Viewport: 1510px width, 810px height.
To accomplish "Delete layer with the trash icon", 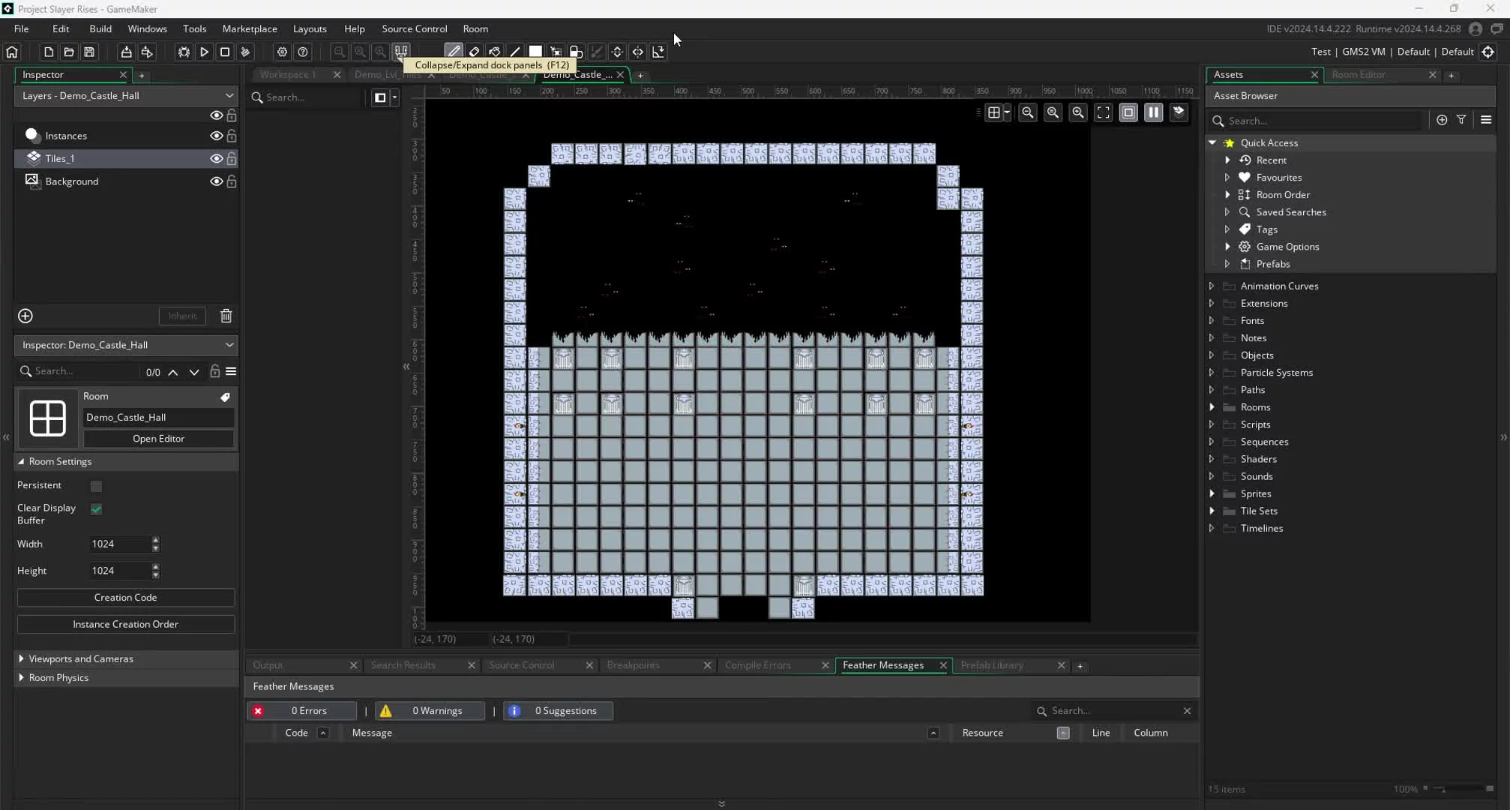I will (x=226, y=316).
